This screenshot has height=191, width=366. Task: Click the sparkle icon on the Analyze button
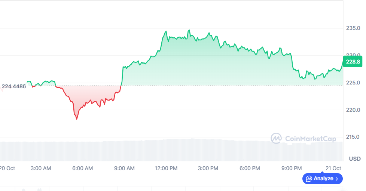click(x=309, y=179)
